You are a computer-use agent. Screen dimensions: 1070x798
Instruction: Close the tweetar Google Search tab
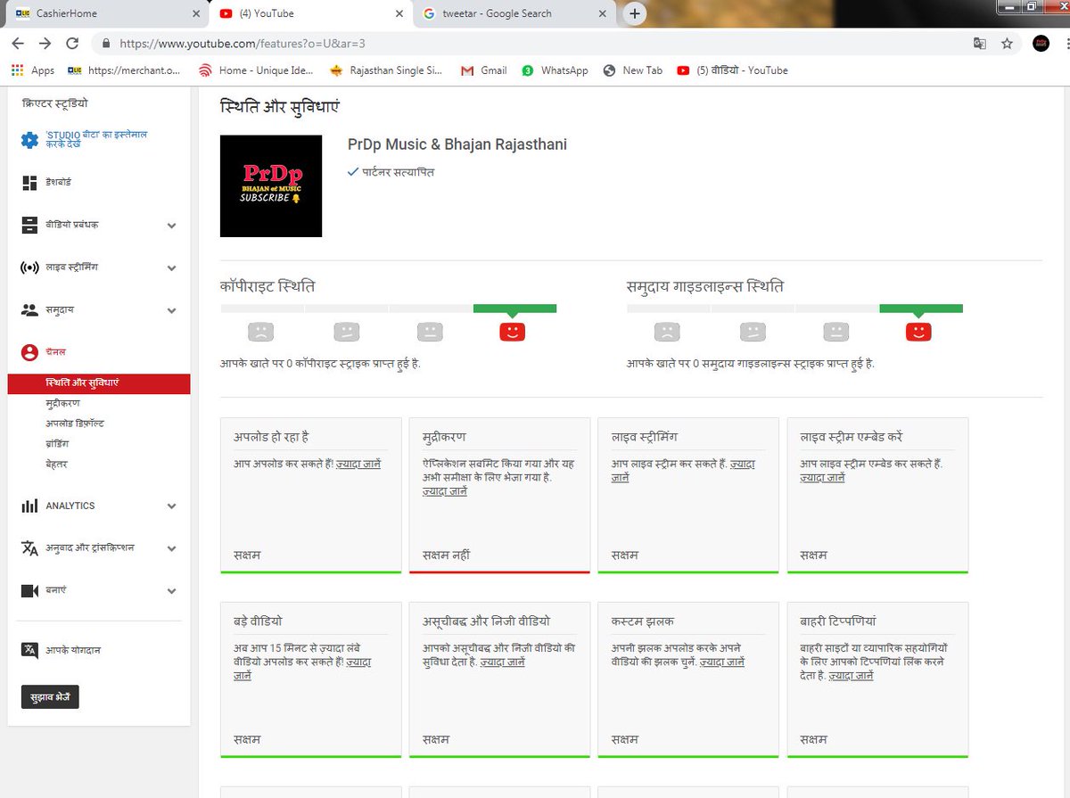click(x=604, y=14)
